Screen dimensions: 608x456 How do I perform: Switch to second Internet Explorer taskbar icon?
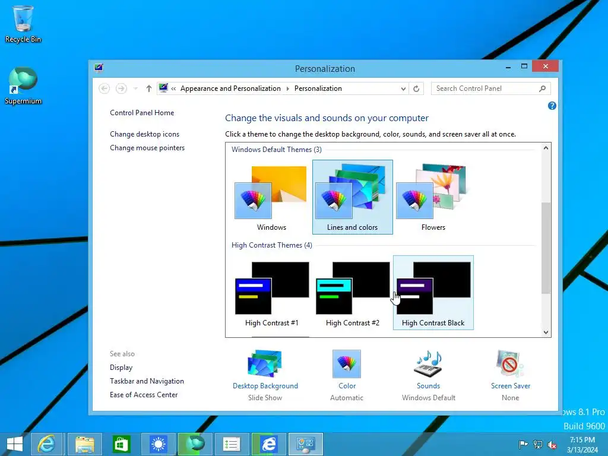pyautogui.click(x=269, y=444)
